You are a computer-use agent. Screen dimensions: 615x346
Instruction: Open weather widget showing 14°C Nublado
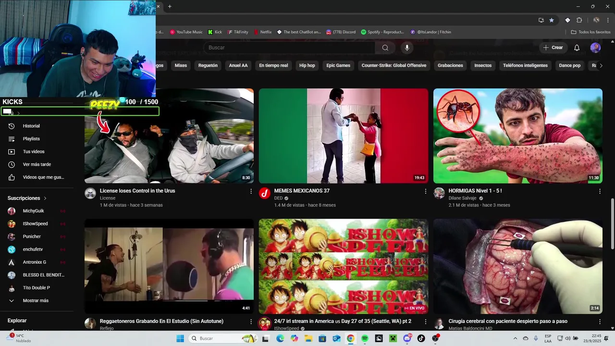tap(19, 338)
